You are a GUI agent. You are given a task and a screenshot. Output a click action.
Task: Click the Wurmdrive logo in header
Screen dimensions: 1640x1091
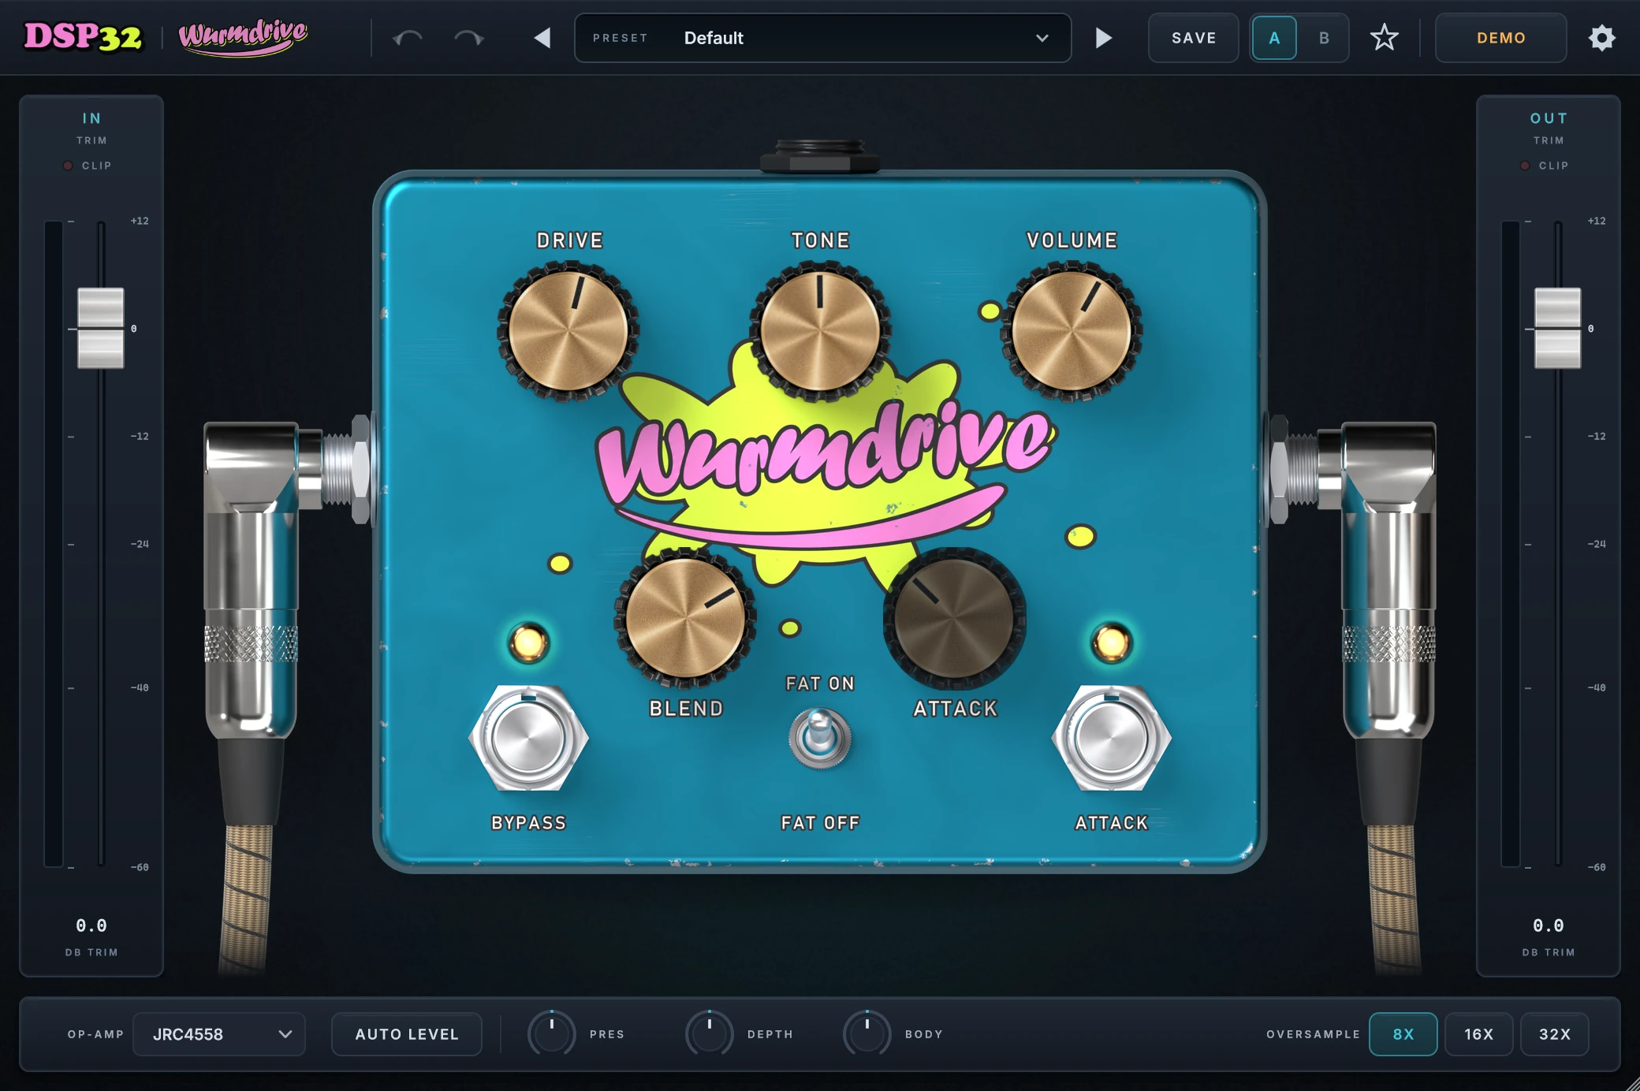click(x=243, y=36)
